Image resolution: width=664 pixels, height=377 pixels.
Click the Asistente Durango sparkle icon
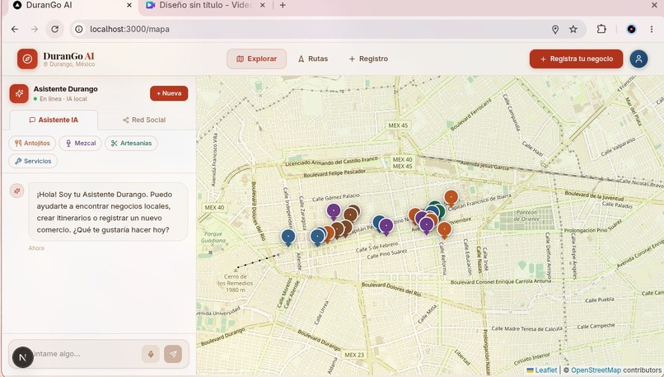tap(19, 93)
